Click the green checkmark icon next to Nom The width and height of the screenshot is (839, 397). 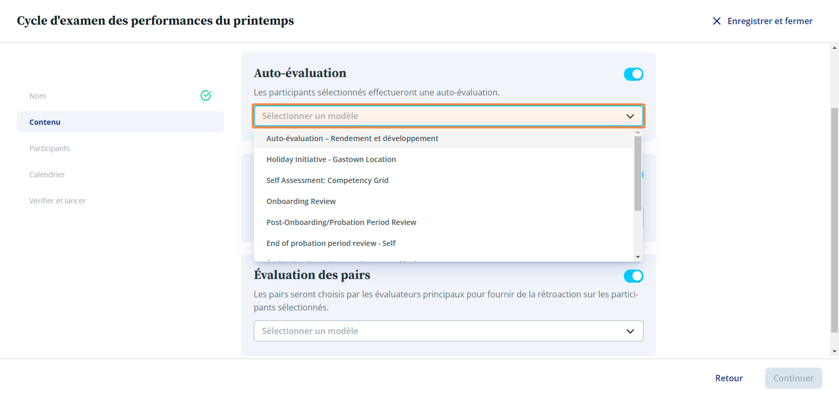(206, 95)
